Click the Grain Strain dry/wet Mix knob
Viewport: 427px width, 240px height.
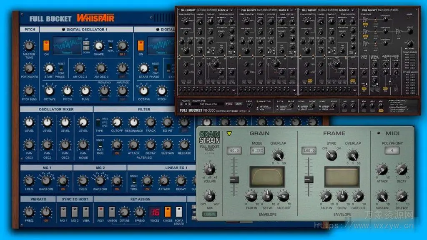[x=209, y=196]
